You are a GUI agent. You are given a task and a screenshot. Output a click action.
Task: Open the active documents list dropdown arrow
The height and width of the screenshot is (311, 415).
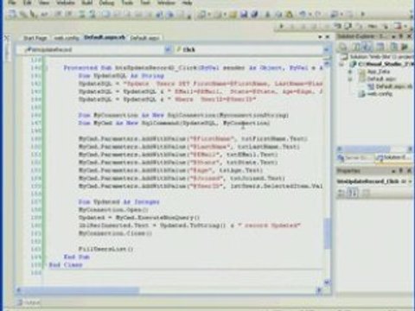pyautogui.click(x=320, y=37)
